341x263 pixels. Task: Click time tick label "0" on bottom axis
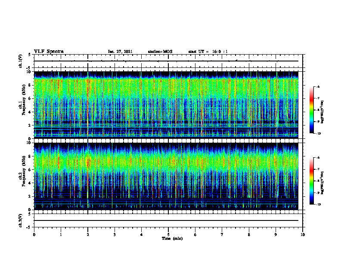[x=34, y=235]
